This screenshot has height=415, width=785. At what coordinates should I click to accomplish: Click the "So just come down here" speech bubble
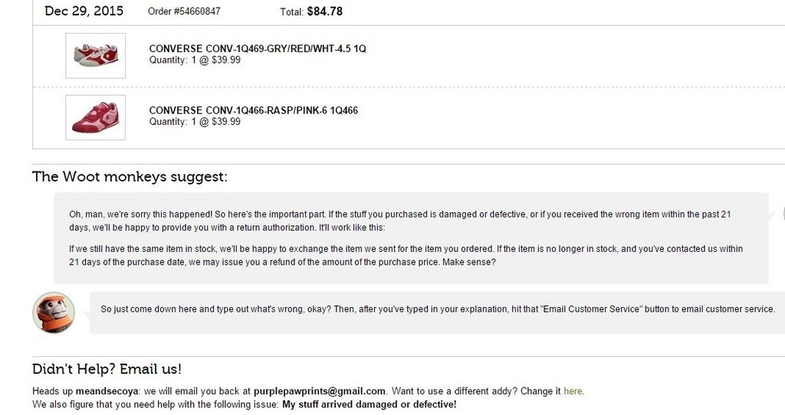[x=437, y=309]
